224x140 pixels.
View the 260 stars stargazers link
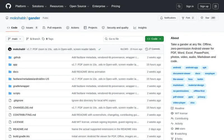(178, 129)
